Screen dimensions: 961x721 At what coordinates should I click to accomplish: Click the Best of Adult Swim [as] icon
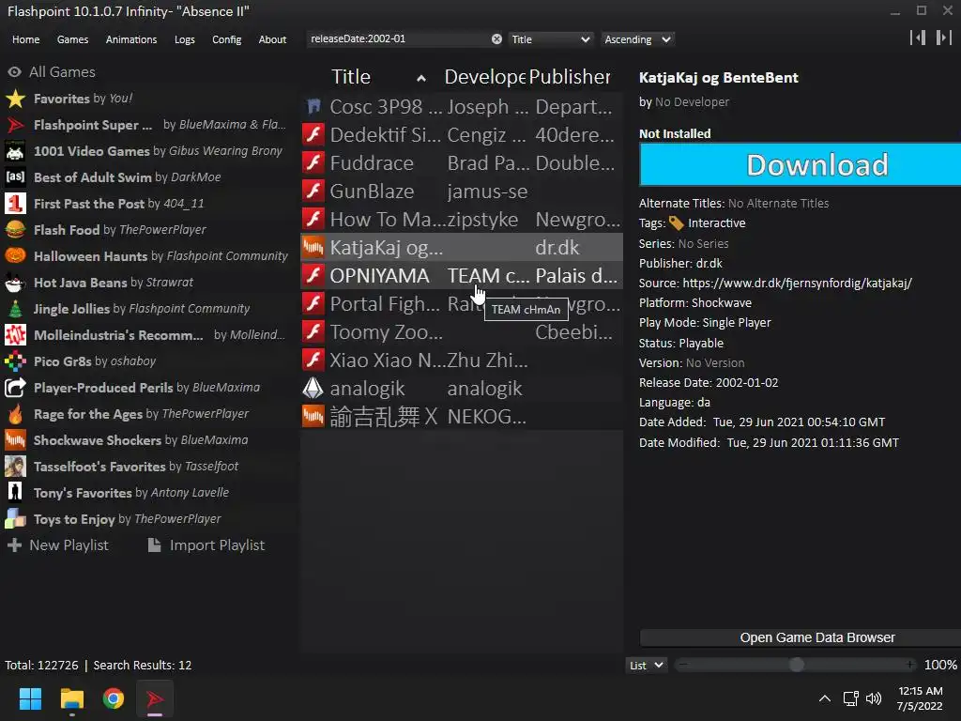coord(15,177)
